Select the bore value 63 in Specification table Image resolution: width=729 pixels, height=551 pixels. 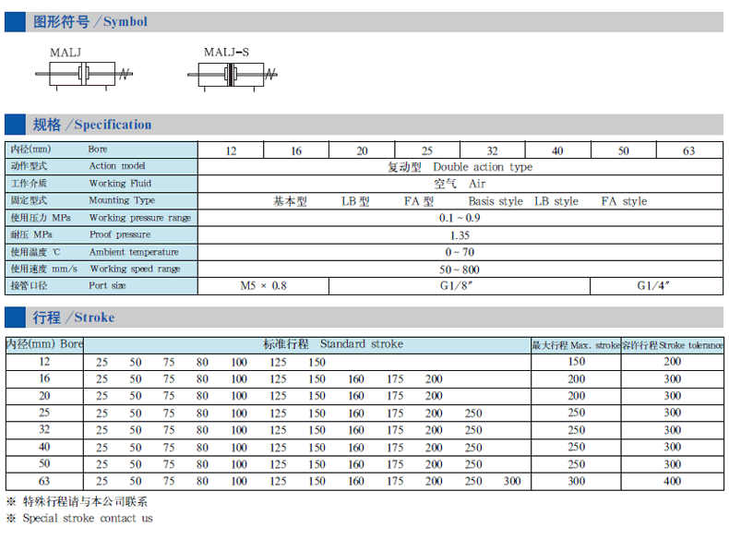(x=689, y=150)
